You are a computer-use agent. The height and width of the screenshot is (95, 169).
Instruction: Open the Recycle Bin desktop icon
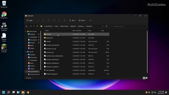click(4, 4)
